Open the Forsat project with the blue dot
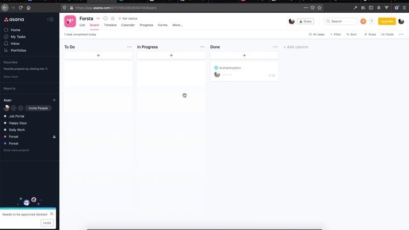The width and height of the screenshot is (409, 230). (13, 143)
